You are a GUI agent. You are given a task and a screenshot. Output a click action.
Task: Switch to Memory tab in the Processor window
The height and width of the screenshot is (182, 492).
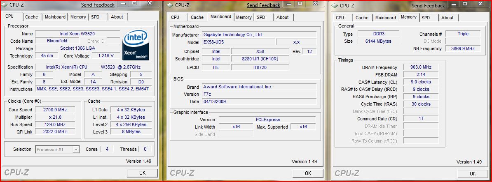pos(78,17)
